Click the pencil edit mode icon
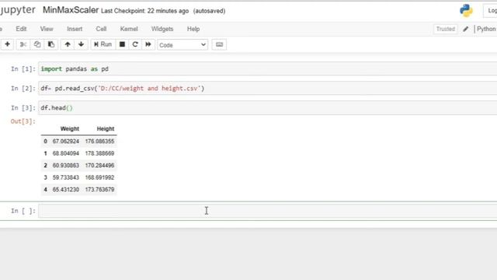Image resolution: width=497 pixels, height=280 pixels. pyautogui.click(x=466, y=30)
